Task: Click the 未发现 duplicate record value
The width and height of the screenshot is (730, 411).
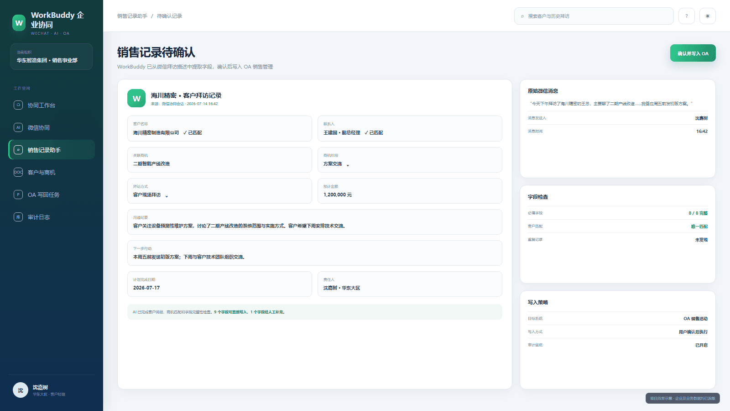Action: tap(701, 240)
